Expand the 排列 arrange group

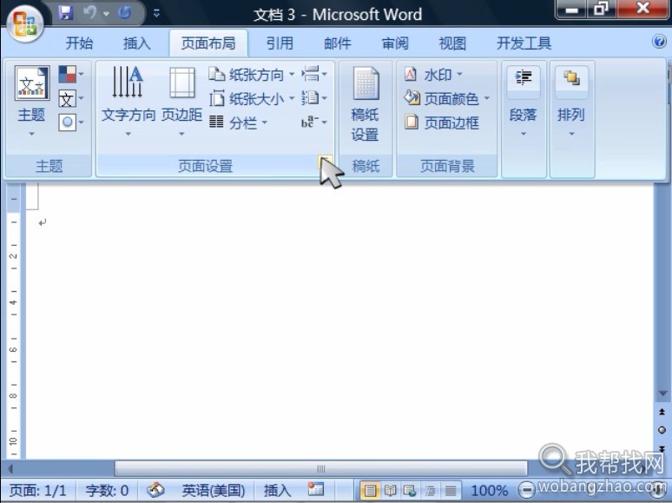point(571,103)
